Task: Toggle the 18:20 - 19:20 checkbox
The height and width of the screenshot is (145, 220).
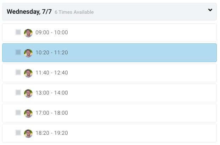Action: (x=18, y=133)
